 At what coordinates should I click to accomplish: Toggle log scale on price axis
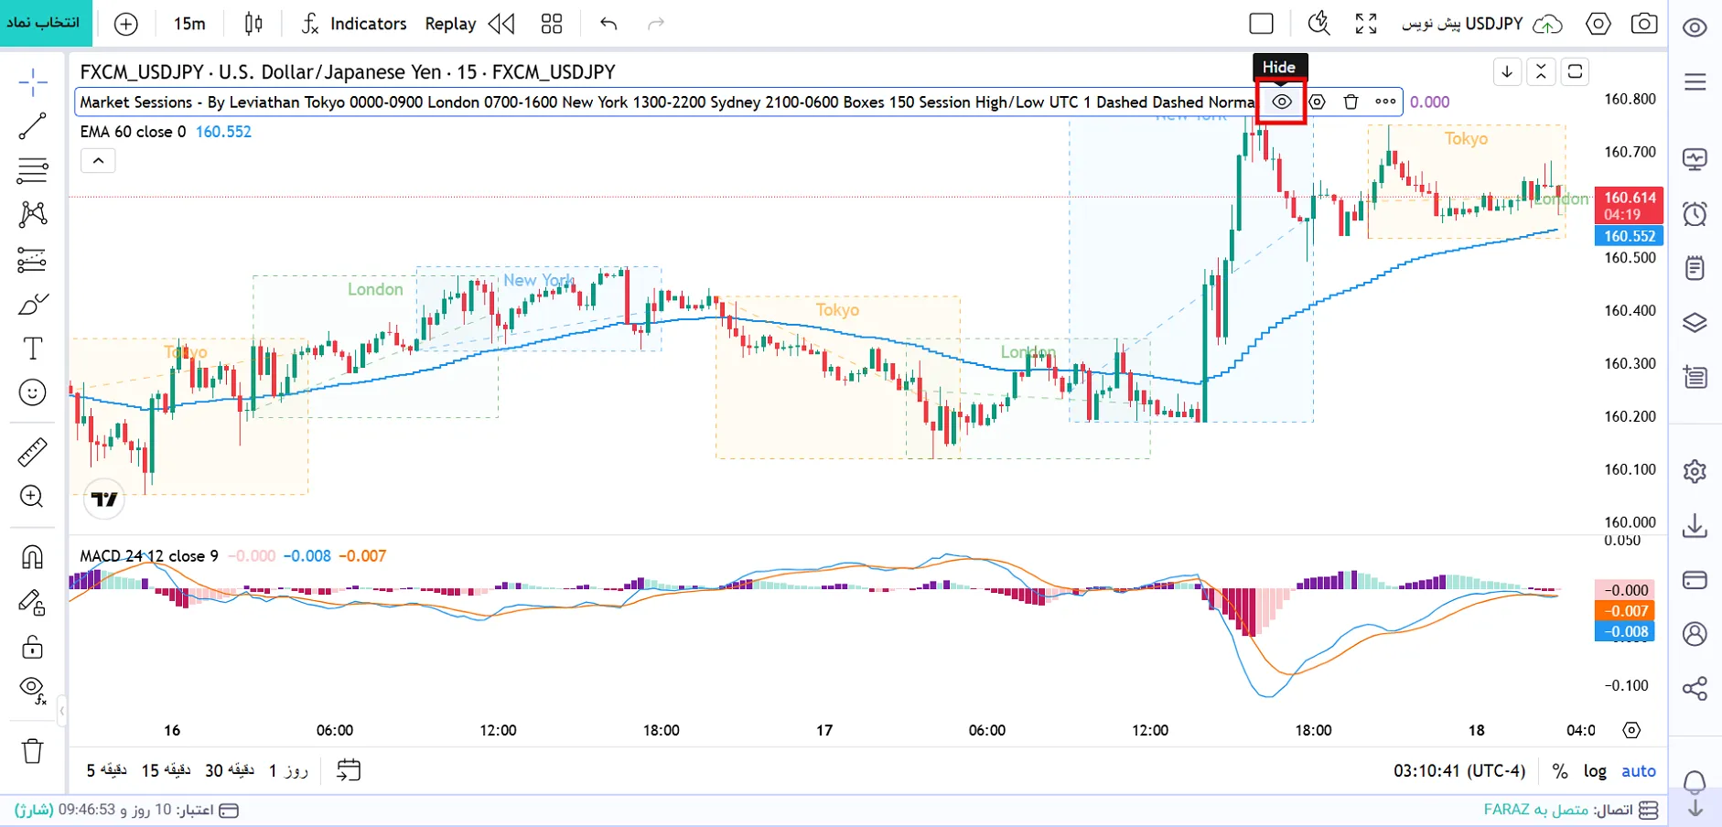point(1595,771)
